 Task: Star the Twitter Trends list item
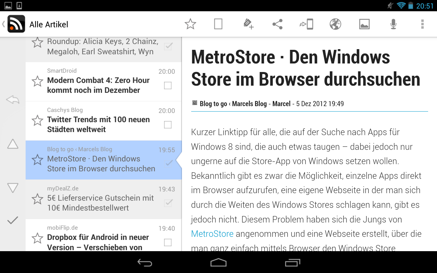coord(37,120)
